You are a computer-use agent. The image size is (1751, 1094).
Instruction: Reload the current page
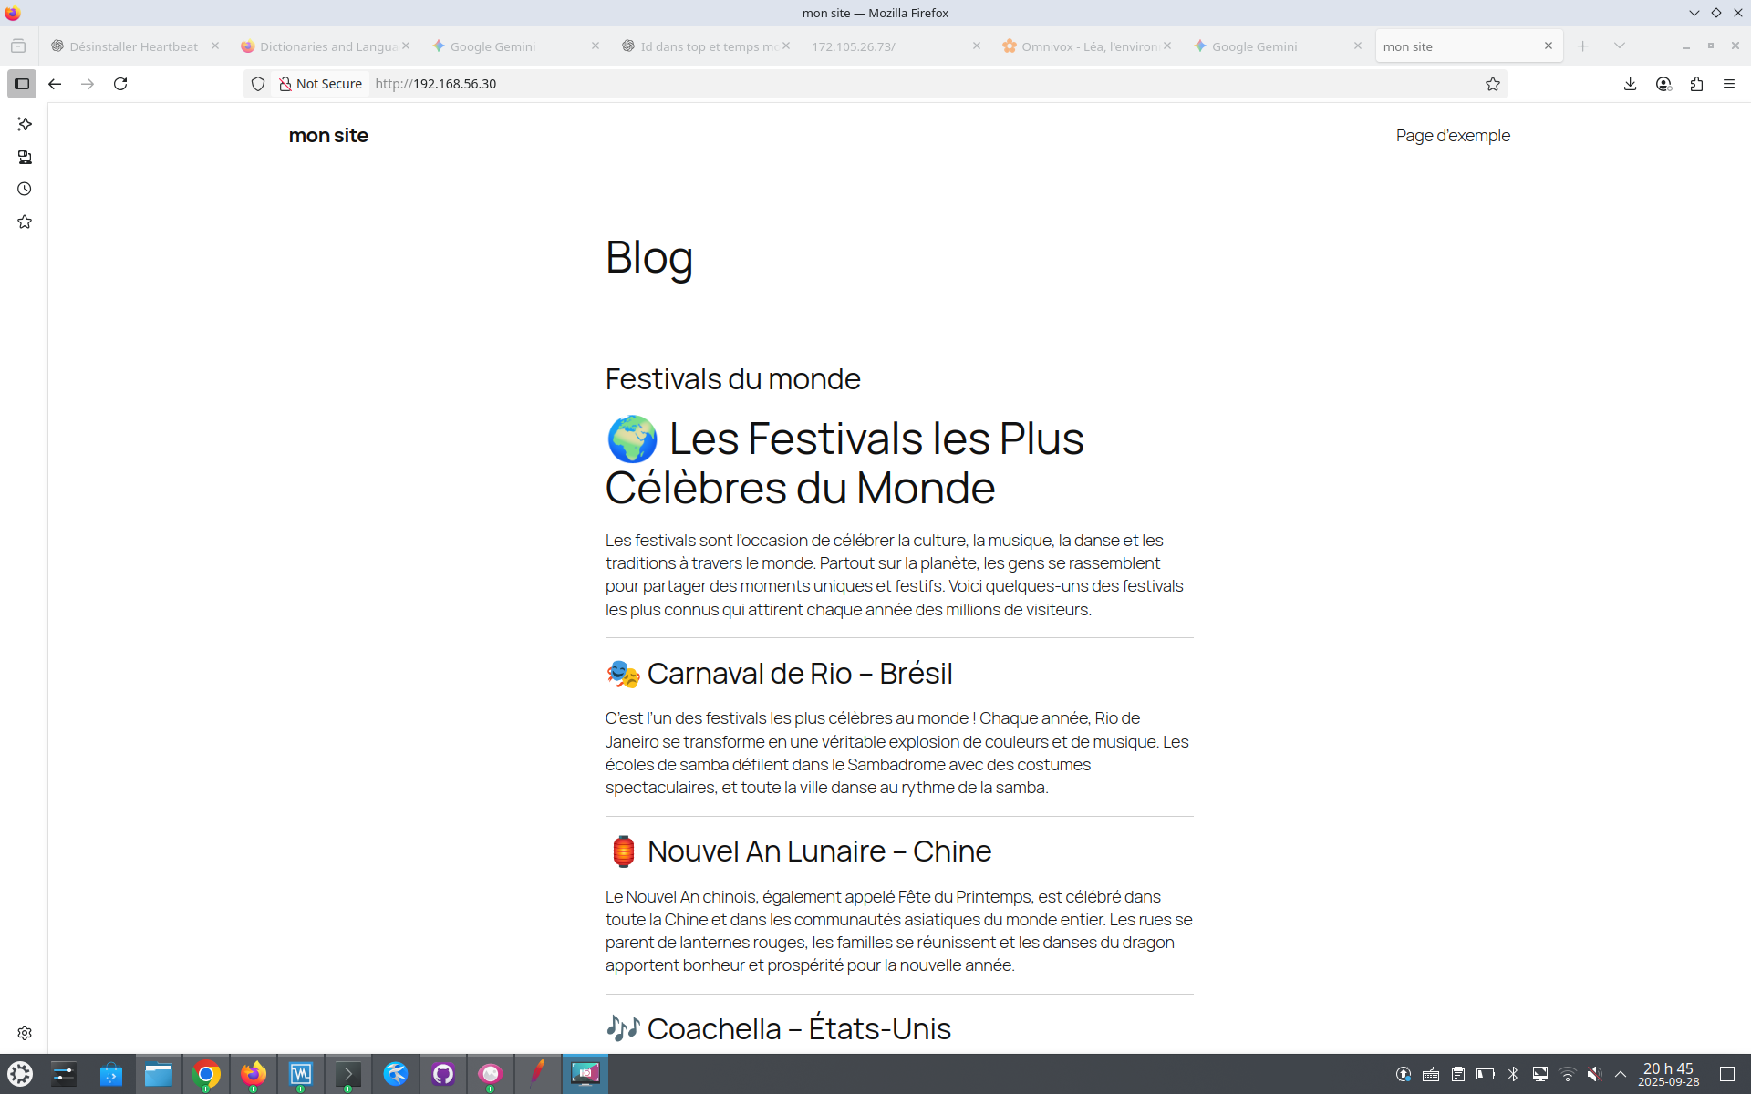pyautogui.click(x=120, y=84)
